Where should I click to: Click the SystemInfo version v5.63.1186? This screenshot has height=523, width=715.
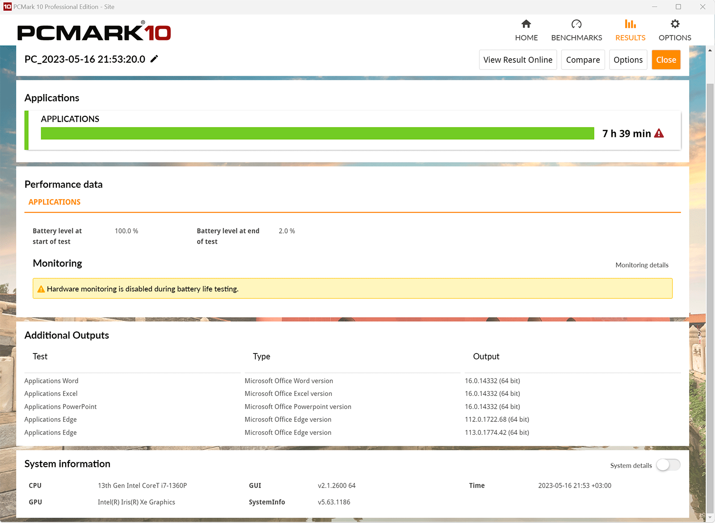pos(334,502)
